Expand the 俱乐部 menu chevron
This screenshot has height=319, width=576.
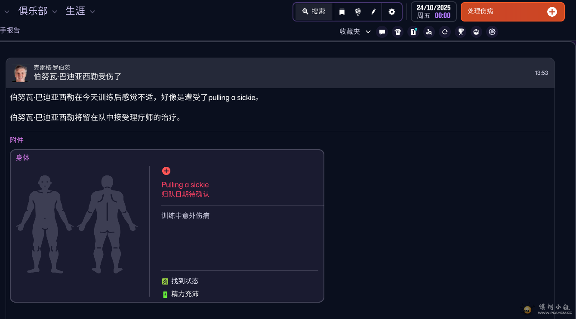[55, 12]
